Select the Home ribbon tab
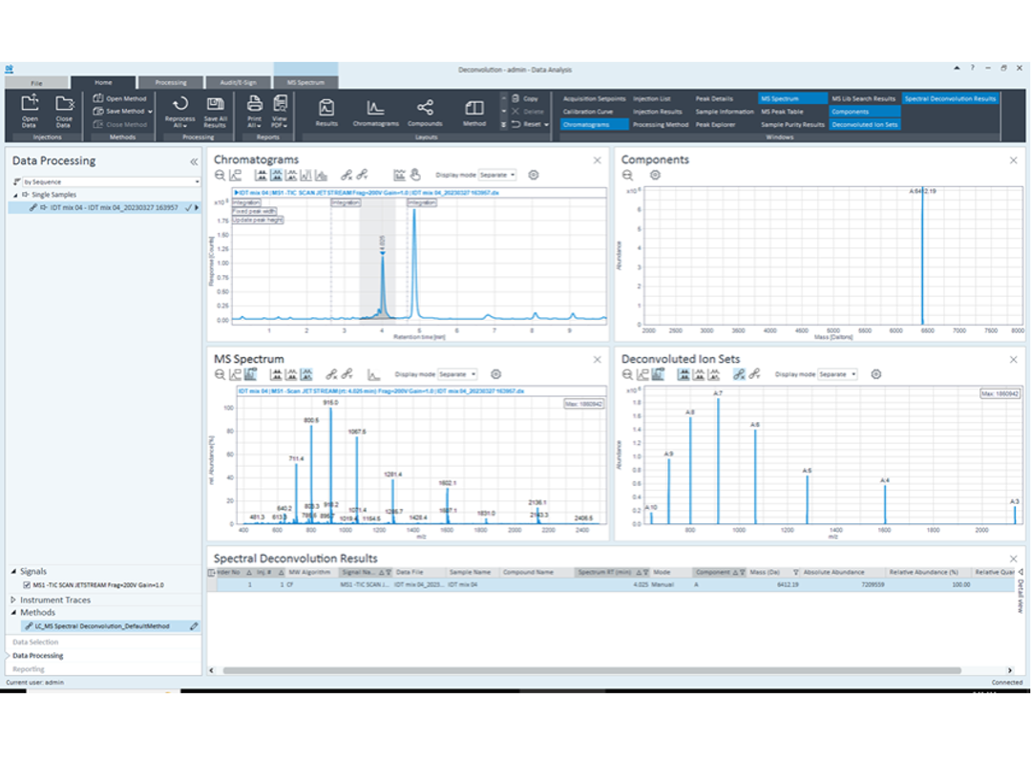The height and width of the screenshot is (761, 1031). (x=103, y=83)
